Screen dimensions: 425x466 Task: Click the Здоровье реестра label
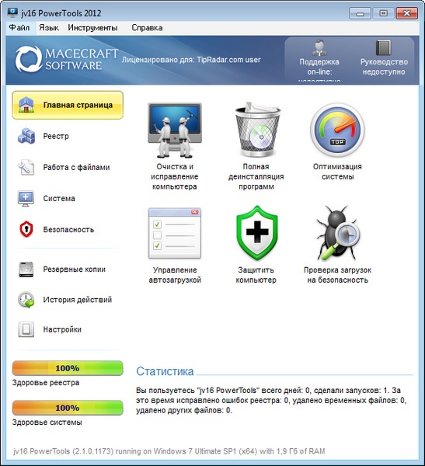tap(46, 382)
